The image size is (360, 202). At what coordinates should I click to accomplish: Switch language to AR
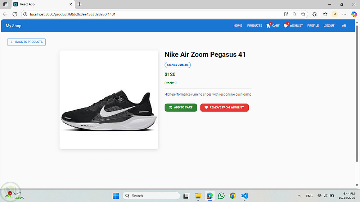[344, 26]
